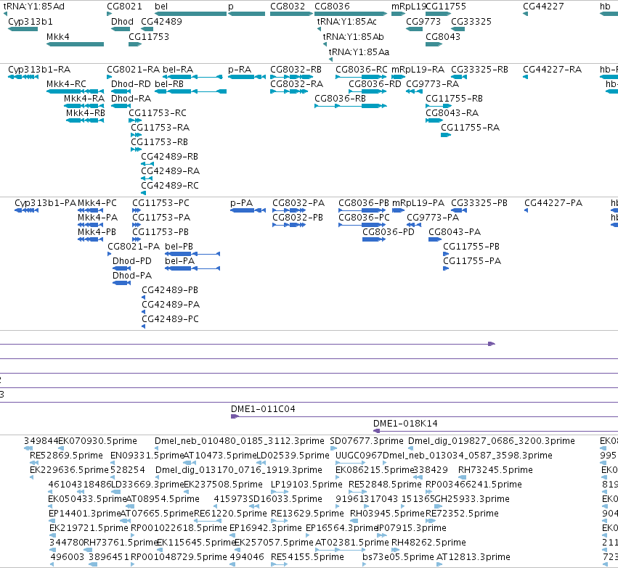This screenshot has width=618, height=568.
Task: Click the RE13629.5prime EST label
Action: (x=307, y=514)
